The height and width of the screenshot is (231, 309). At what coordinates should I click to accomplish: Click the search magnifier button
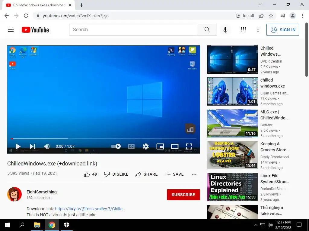click(x=207, y=30)
